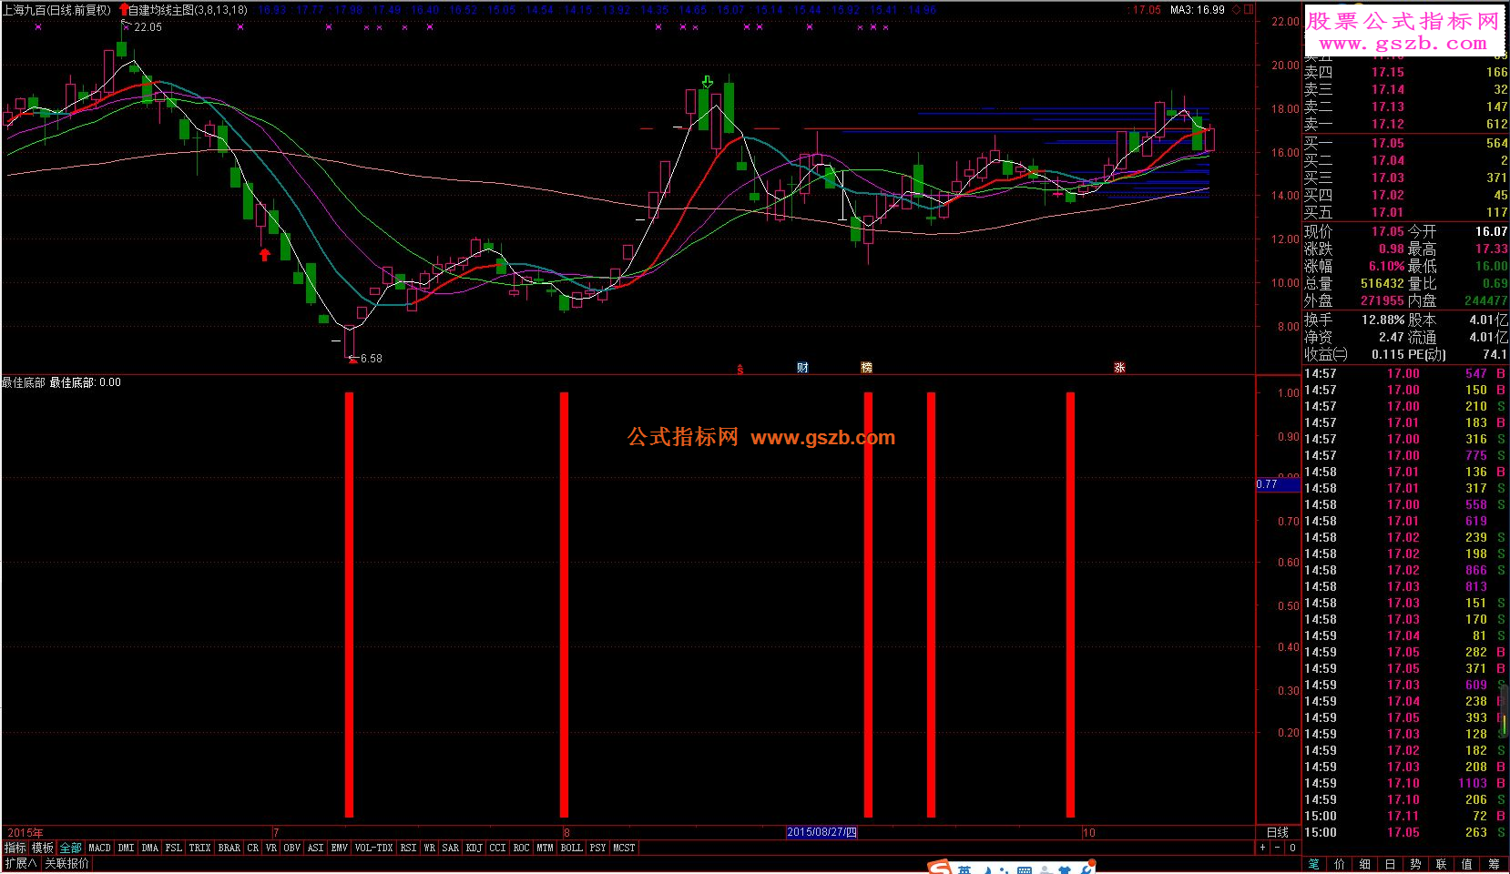Click the www.gszb.com link at top right
This screenshot has width=1510, height=874.
click(x=1403, y=43)
